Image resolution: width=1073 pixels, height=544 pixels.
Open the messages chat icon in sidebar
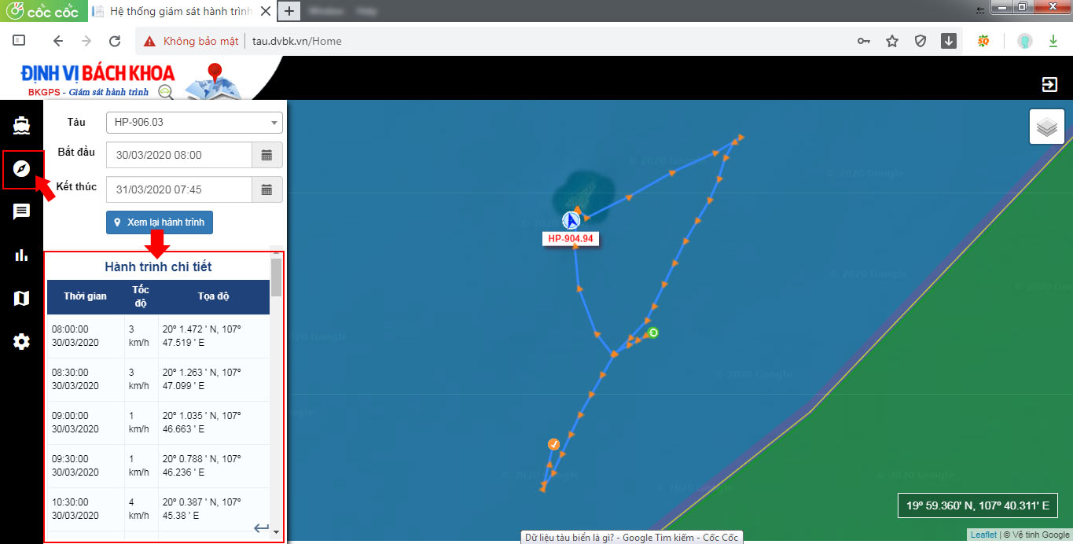click(21, 211)
